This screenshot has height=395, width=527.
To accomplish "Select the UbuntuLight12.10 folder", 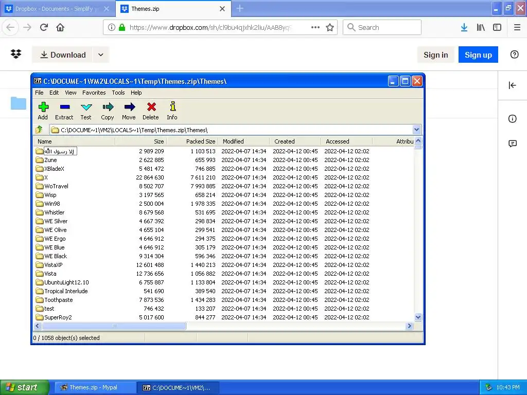I will [x=66, y=282].
